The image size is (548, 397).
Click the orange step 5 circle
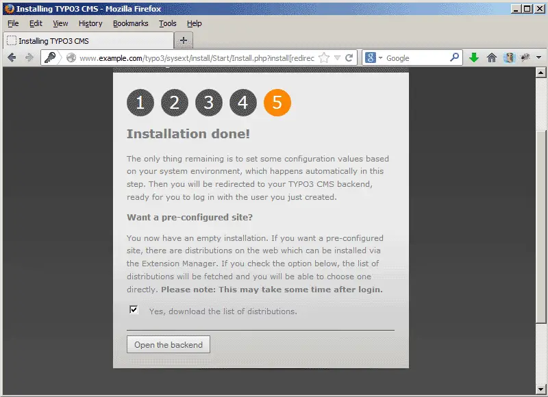click(277, 103)
